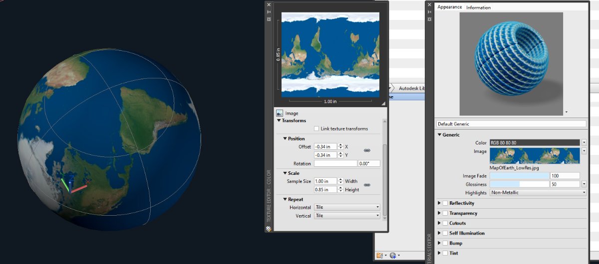
Task: Expand the Reflectivity section arrow
Action: click(x=439, y=203)
